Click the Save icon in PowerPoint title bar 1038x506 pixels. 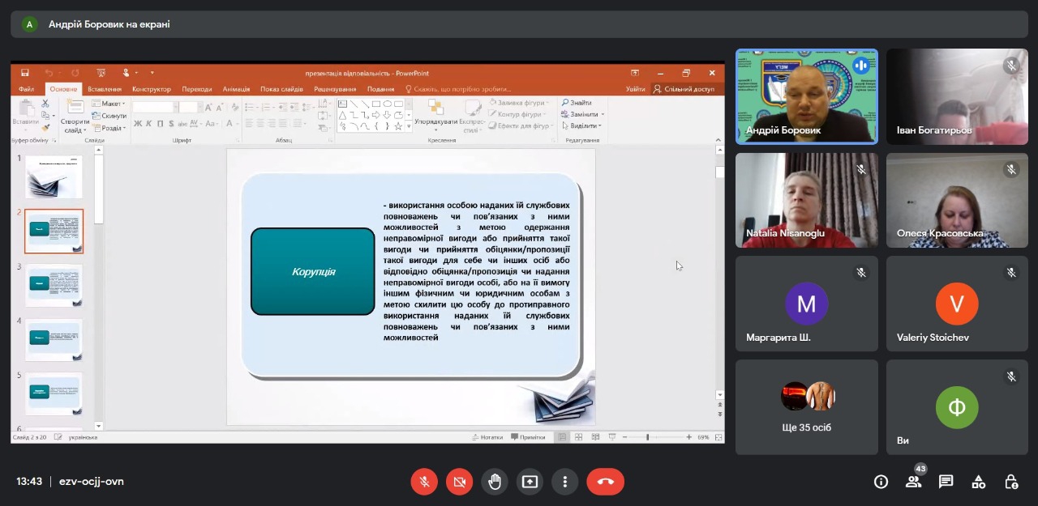(x=25, y=73)
